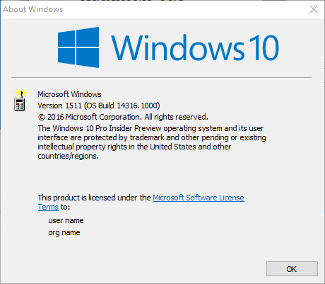Screen dimensions: 325x284
Task: Click the licensed org name entry
Action: click(x=64, y=232)
